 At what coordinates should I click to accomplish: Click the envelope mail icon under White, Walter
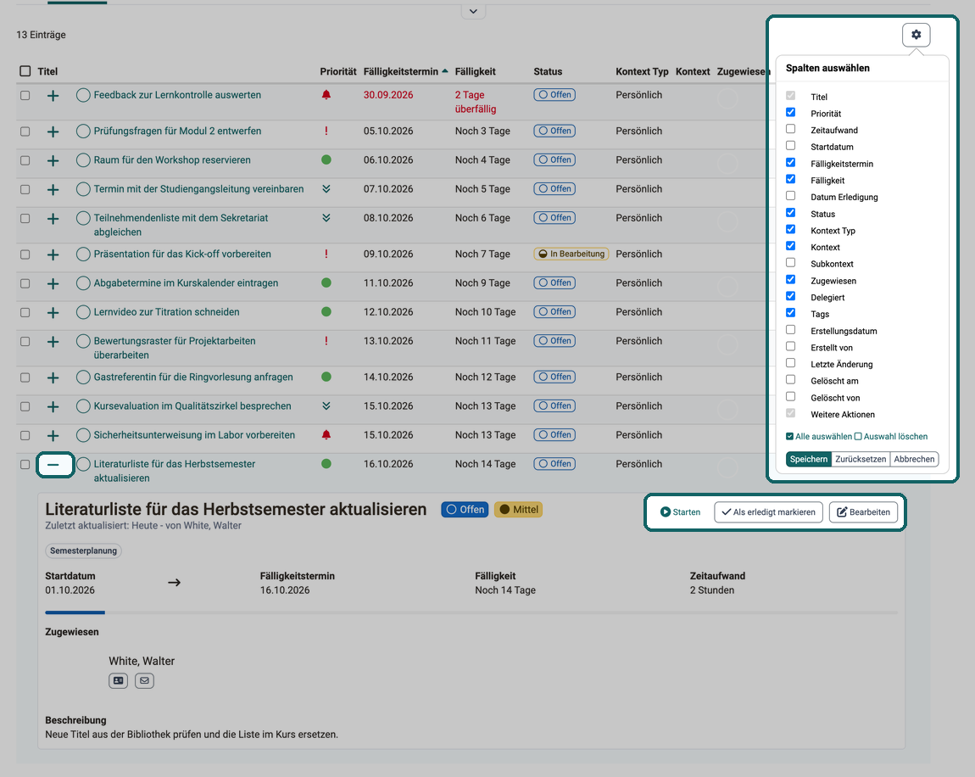(x=144, y=680)
